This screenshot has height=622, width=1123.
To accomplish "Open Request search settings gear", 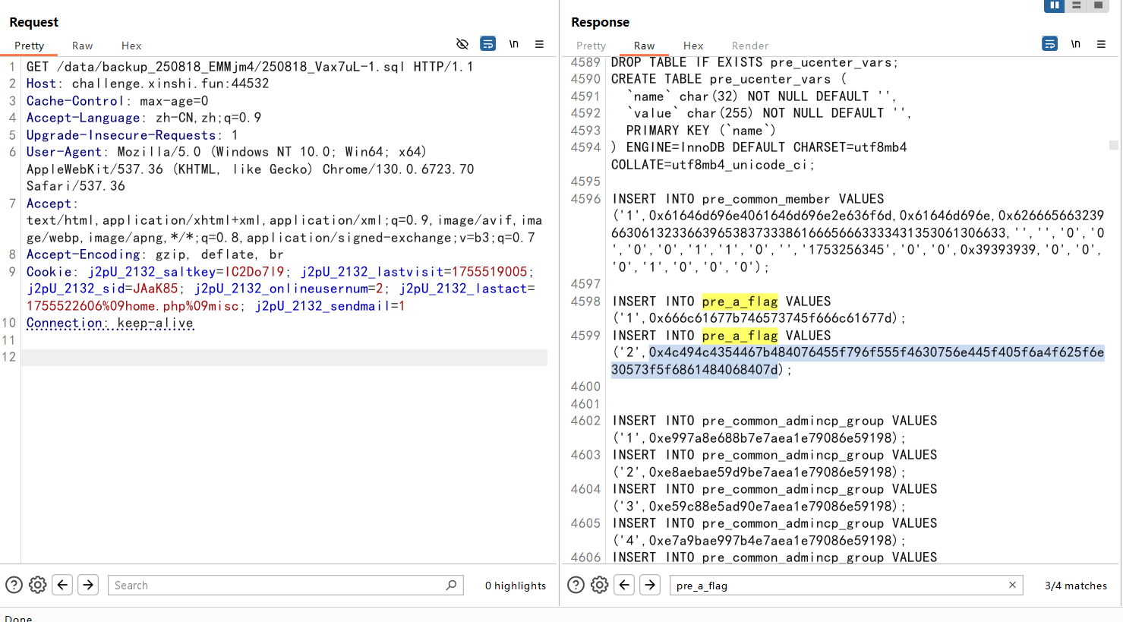I will (x=37, y=585).
